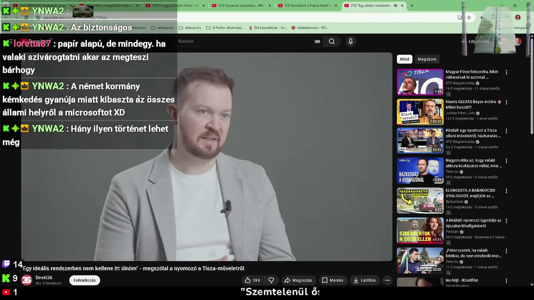
Task: Like the video with thumbs-up 39 E
Action: click(252, 280)
